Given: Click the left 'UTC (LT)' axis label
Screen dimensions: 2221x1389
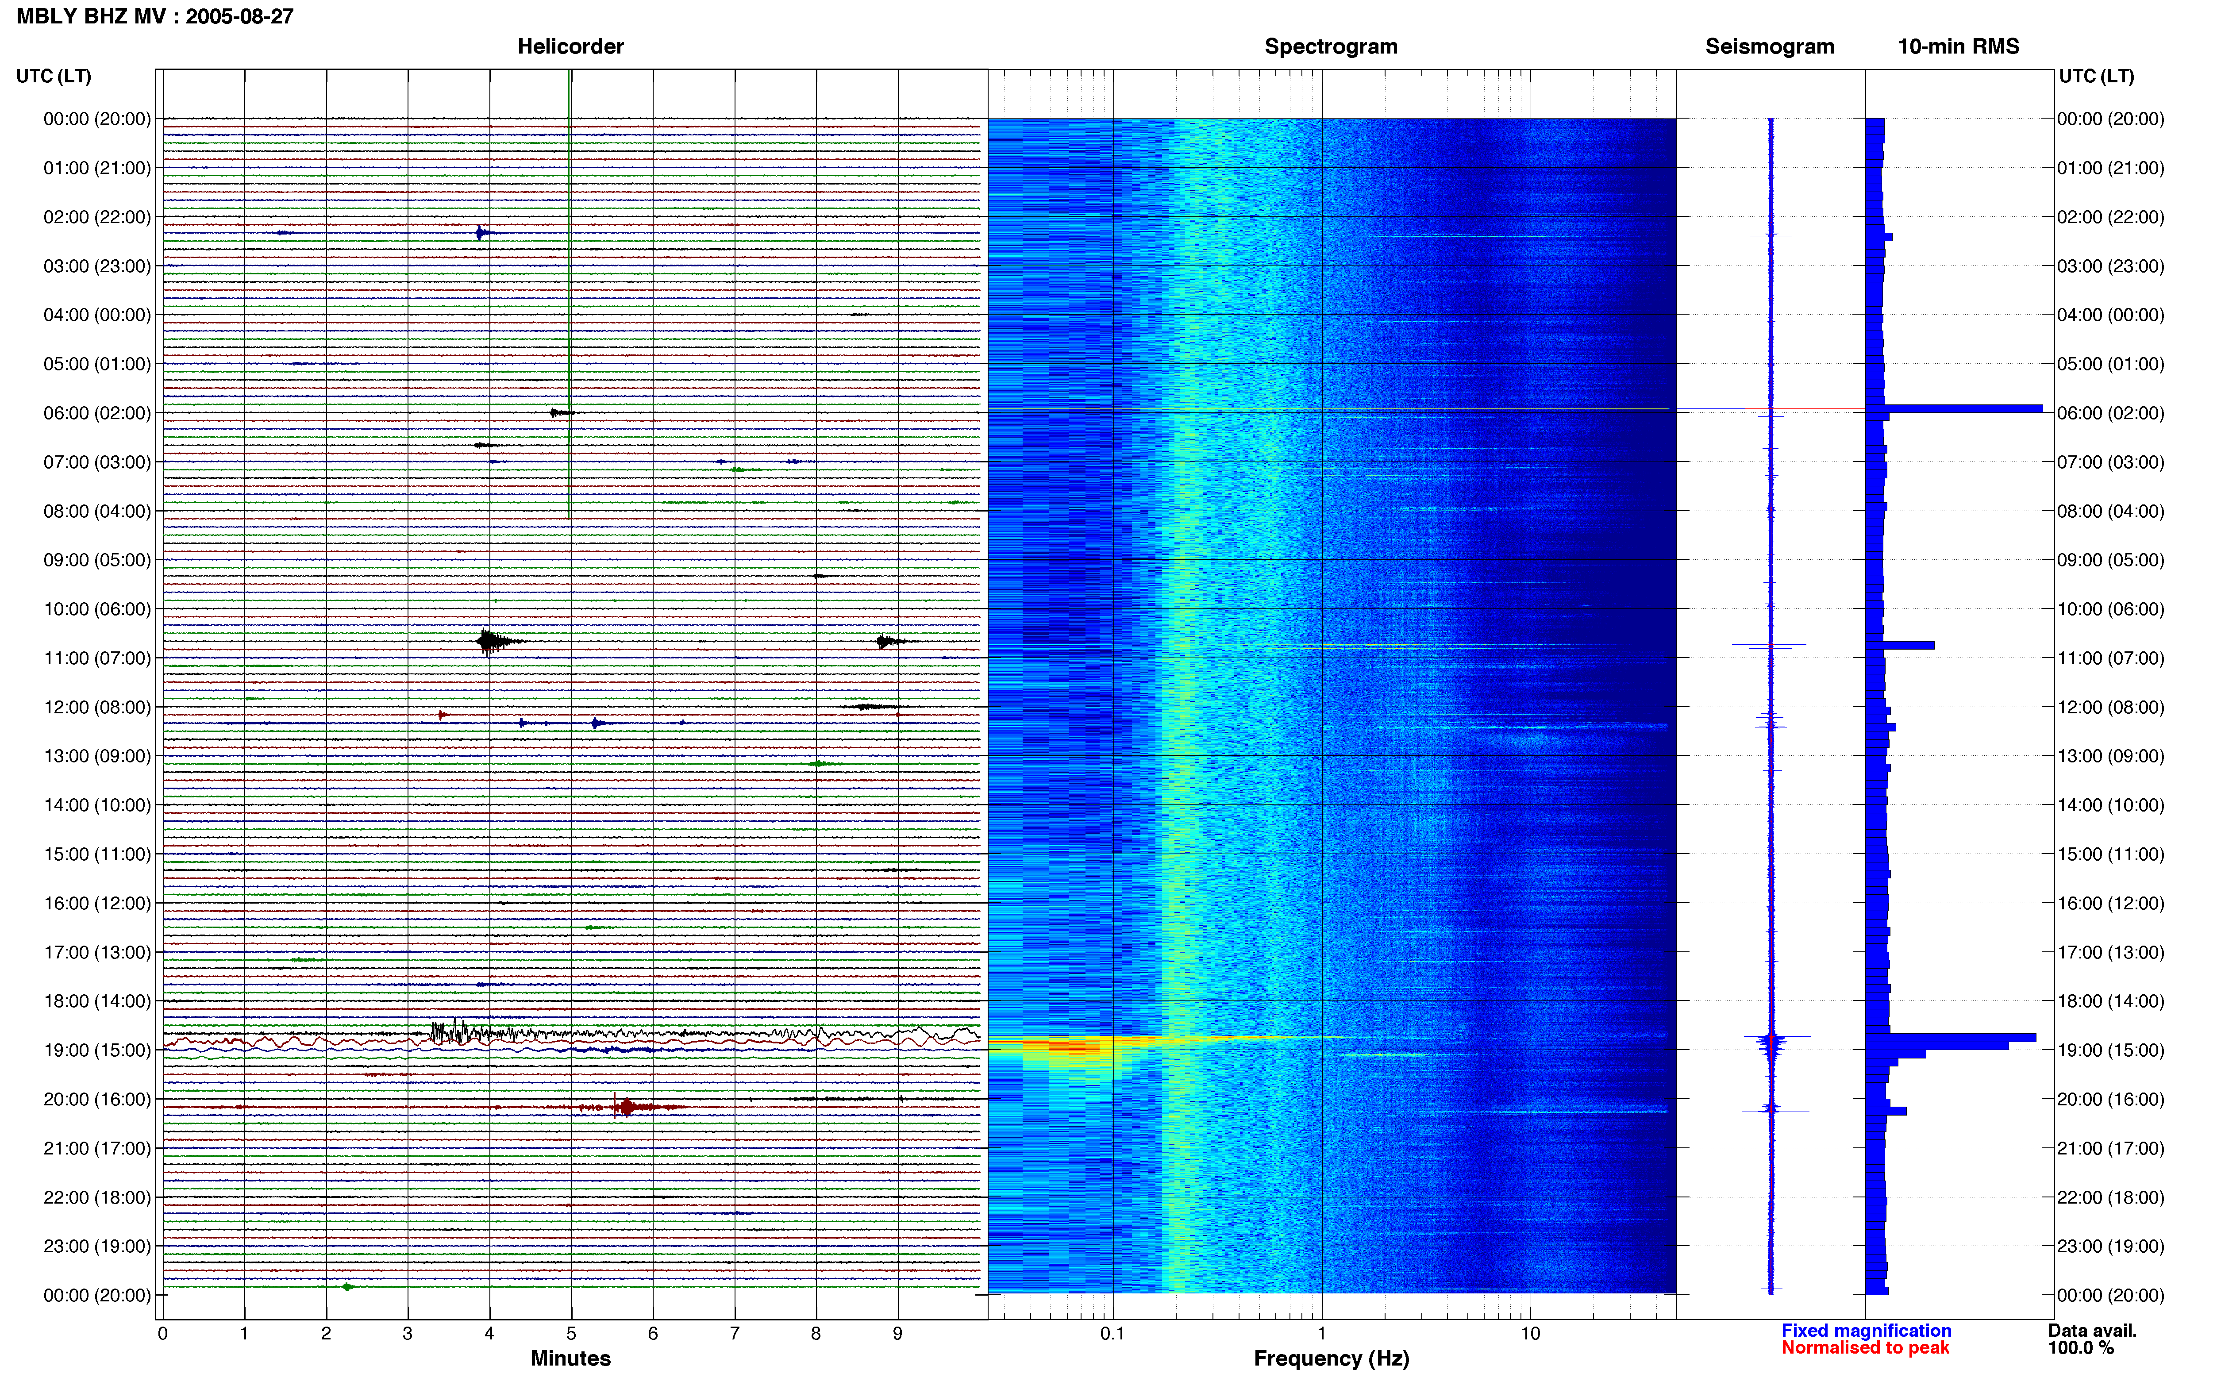Looking at the screenshot, I should coord(53,76).
